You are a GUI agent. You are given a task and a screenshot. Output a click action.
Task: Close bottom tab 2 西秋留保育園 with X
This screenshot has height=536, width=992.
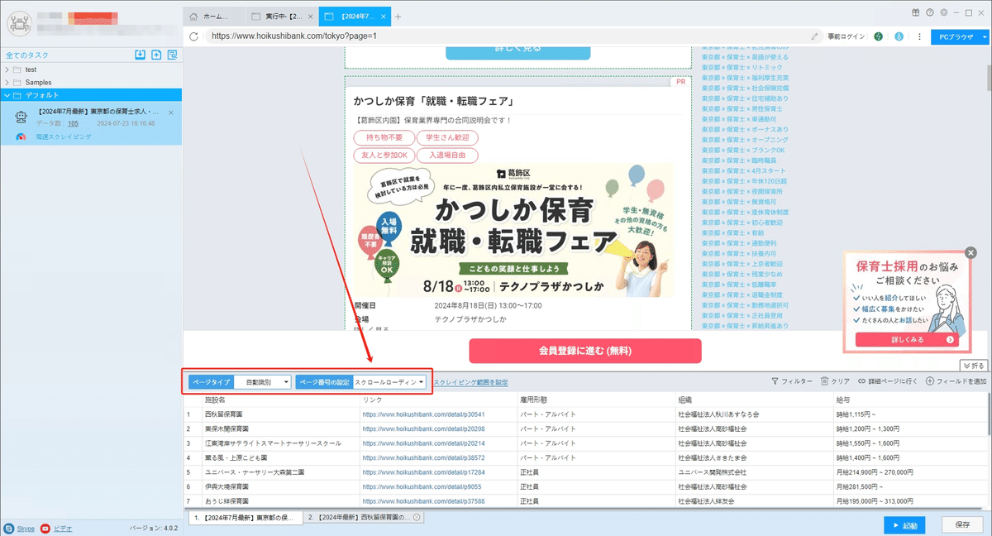pos(417,518)
